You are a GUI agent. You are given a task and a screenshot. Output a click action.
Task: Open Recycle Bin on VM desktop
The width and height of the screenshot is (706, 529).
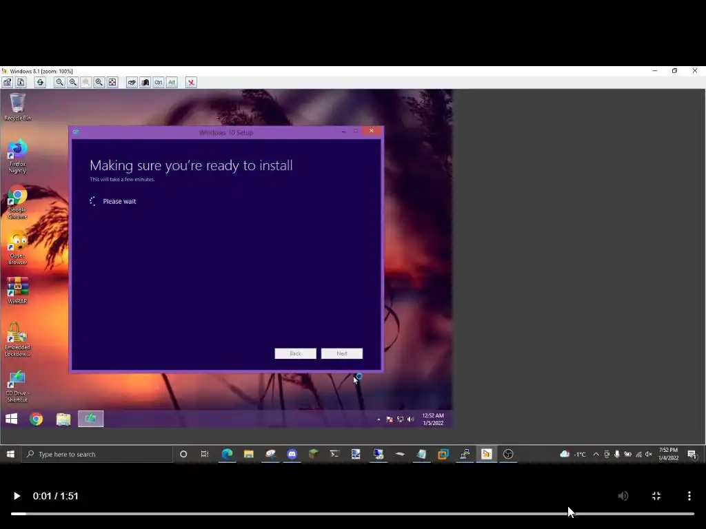(17, 107)
